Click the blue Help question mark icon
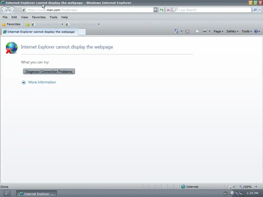This screenshot has width=263, height=197. pos(256,31)
